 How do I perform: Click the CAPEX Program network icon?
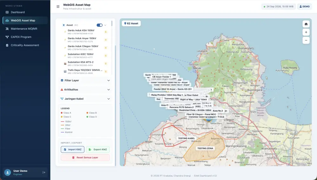point(7,37)
